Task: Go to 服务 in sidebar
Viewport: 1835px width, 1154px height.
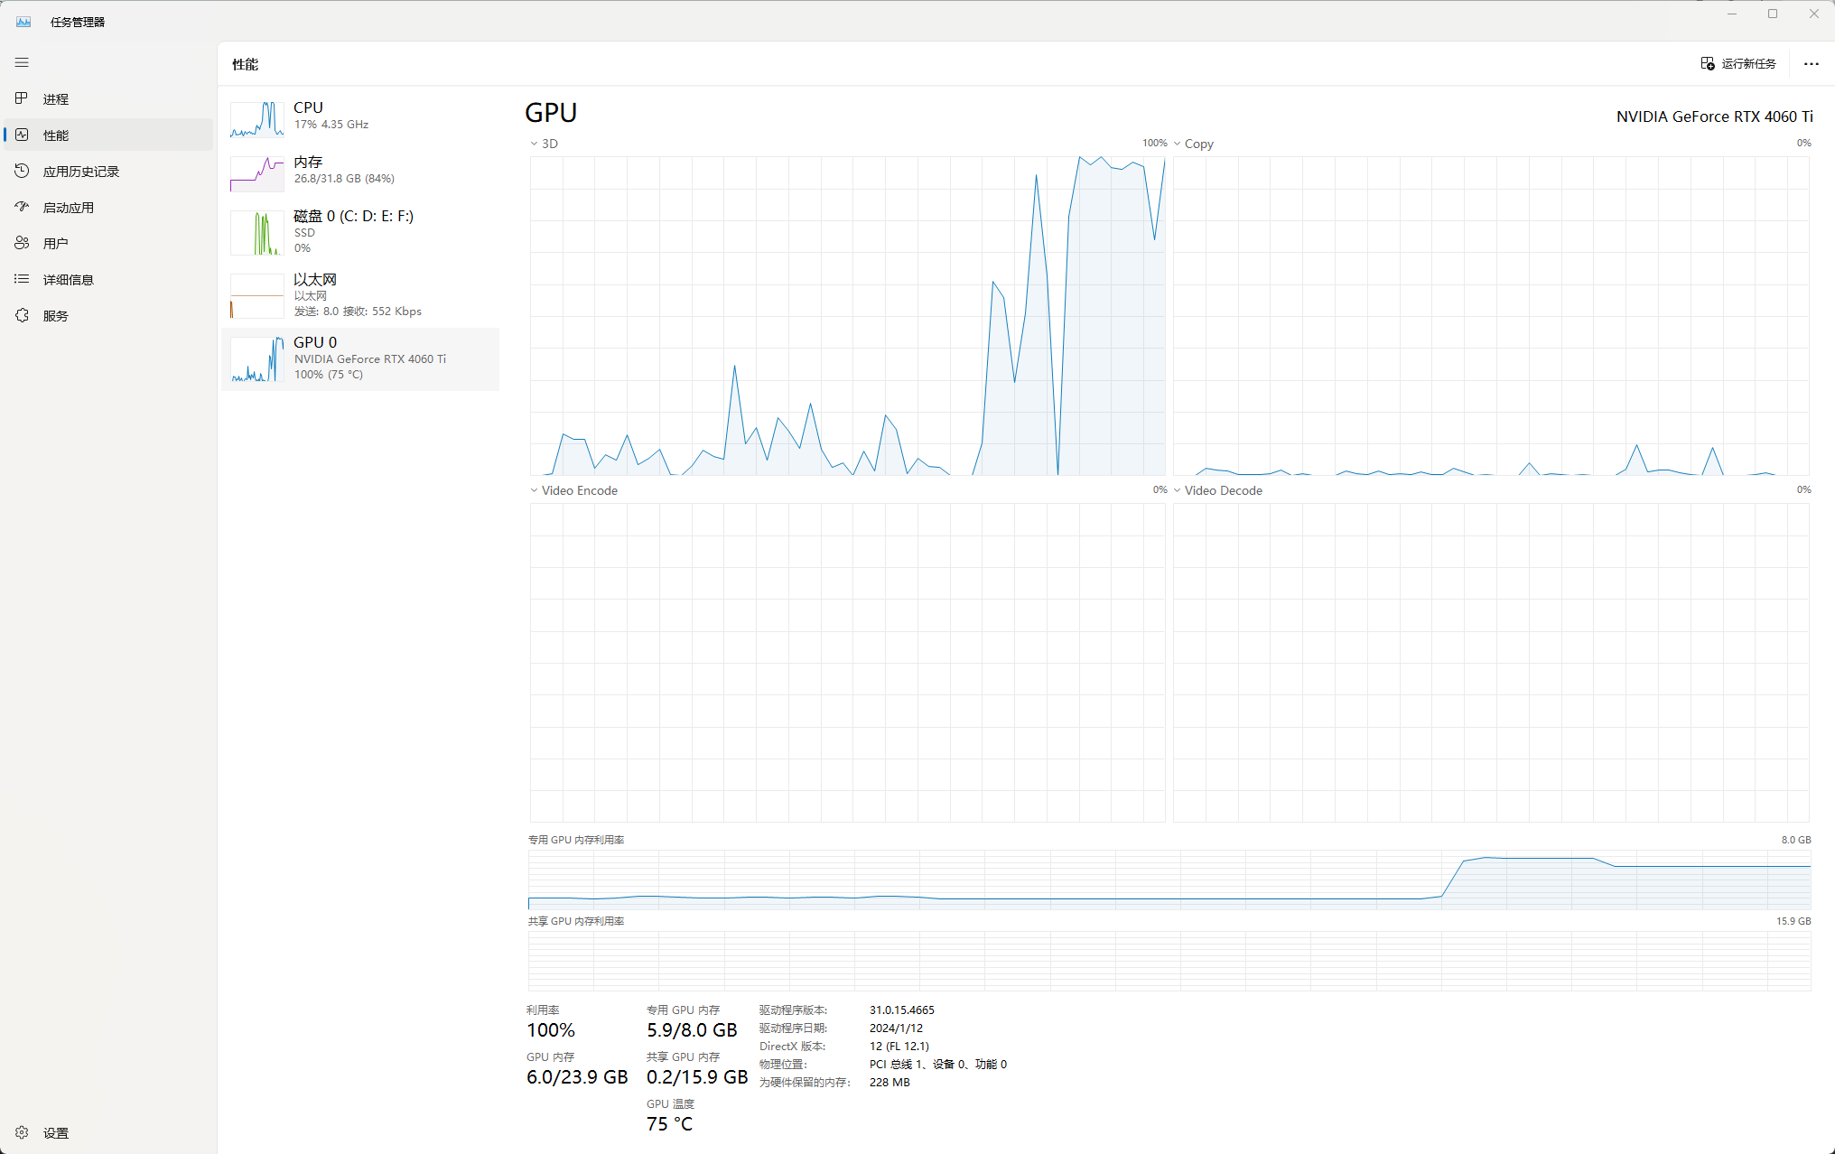Action: coord(108,315)
